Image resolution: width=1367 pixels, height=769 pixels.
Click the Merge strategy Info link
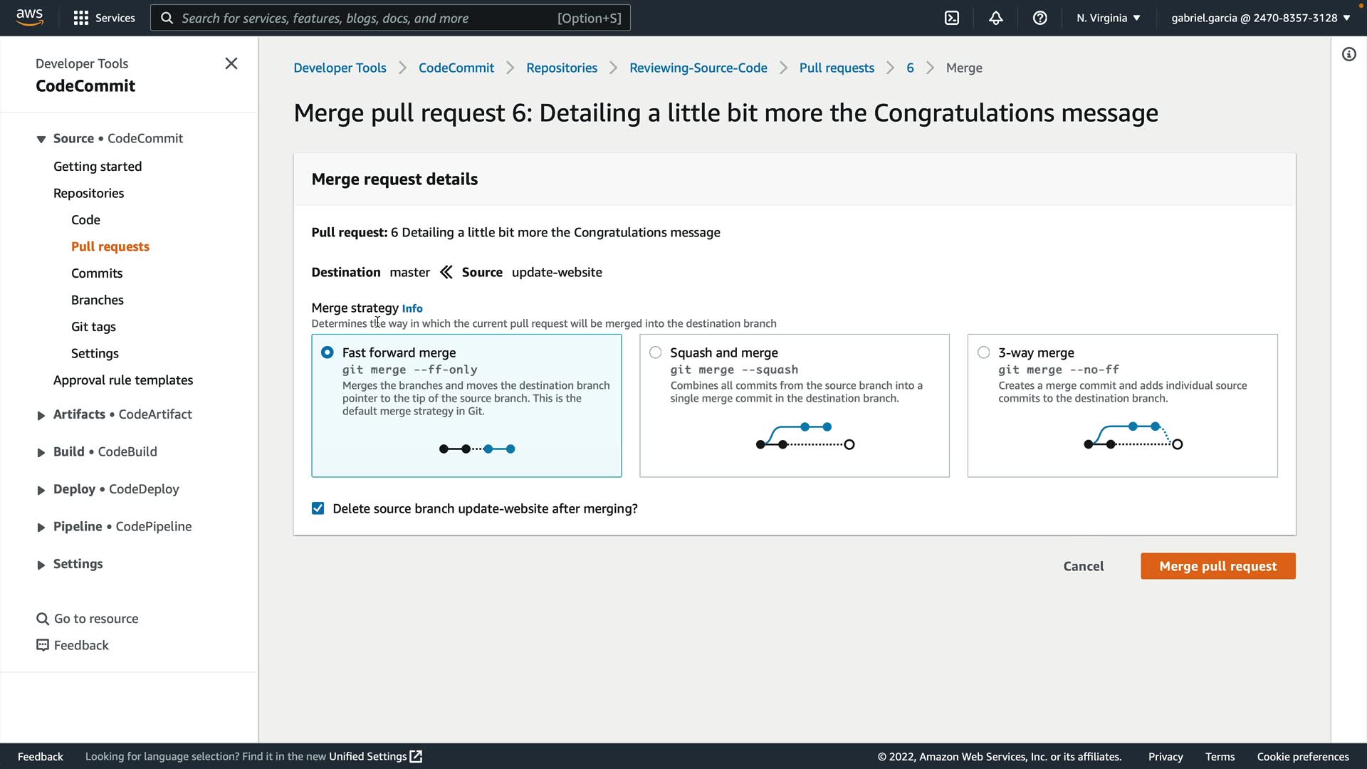[x=412, y=308]
